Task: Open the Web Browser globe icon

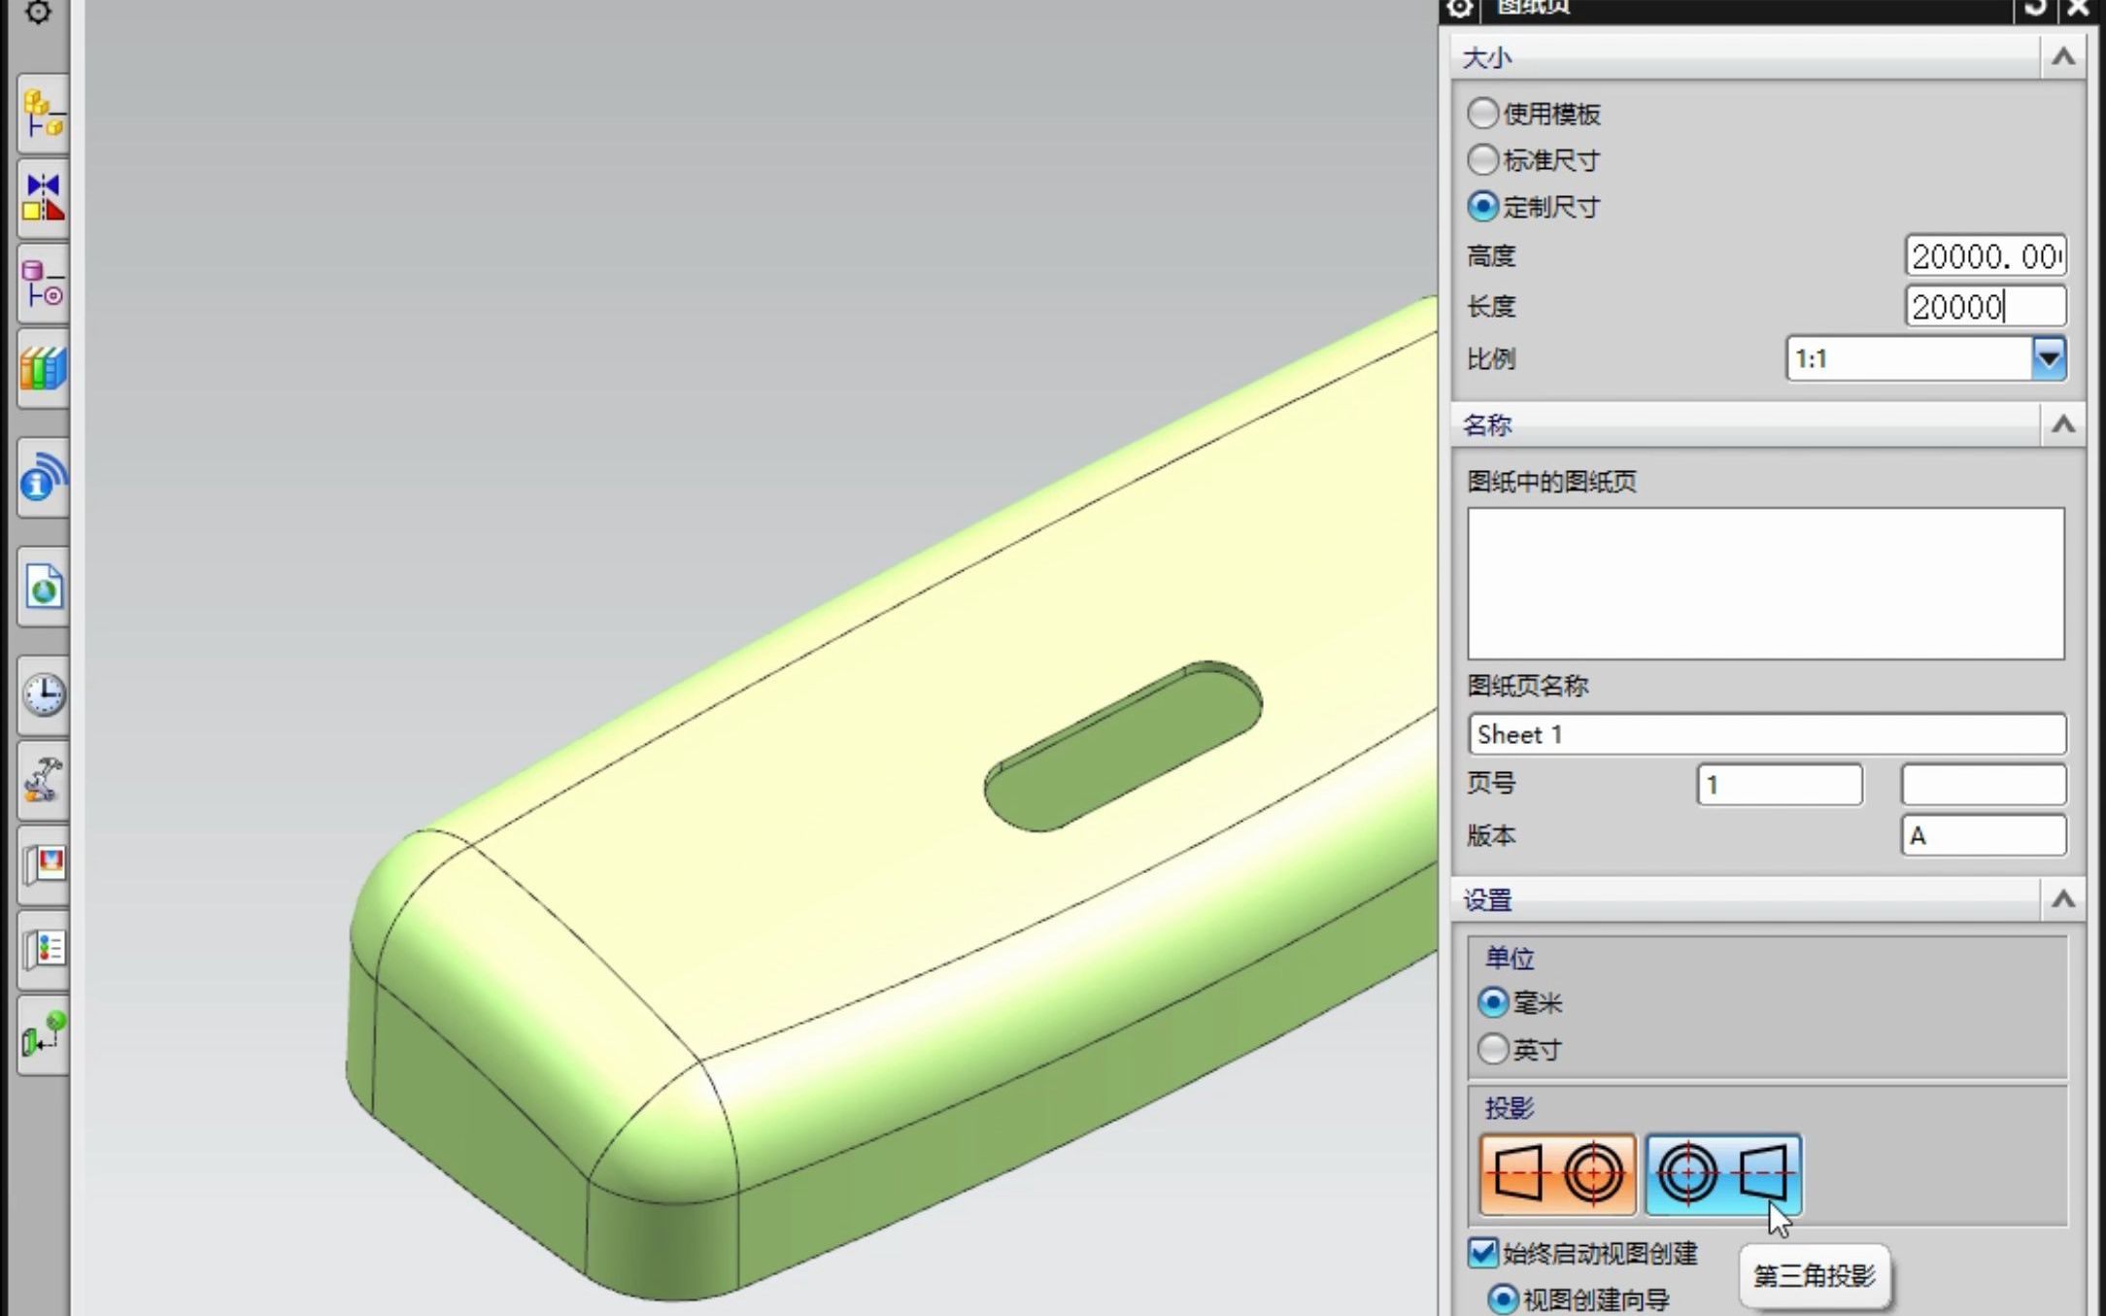Action: pyautogui.click(x=43, y=587)
